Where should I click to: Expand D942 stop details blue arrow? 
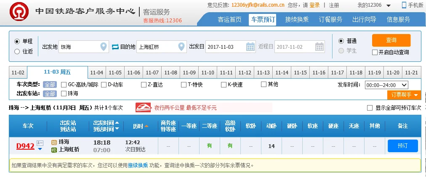click(x=40, y=149)
